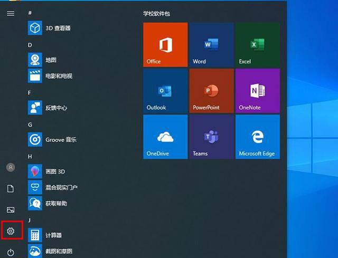
Task: Launch the Excel tile
Action: (258, 44)
